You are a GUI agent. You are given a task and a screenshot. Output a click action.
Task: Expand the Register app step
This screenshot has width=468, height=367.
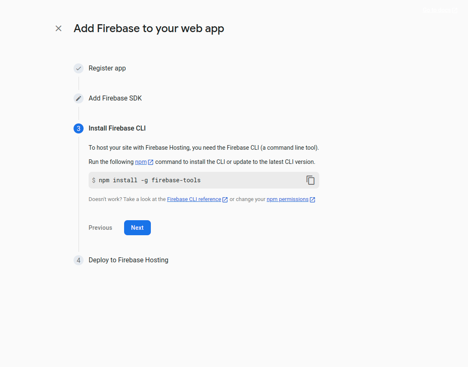tap(107, 68)
